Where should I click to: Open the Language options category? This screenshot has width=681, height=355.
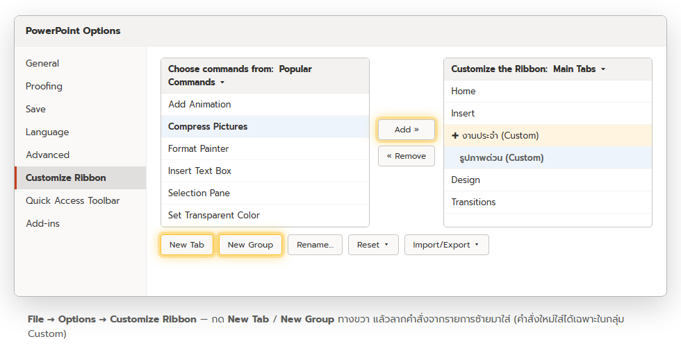81,132
